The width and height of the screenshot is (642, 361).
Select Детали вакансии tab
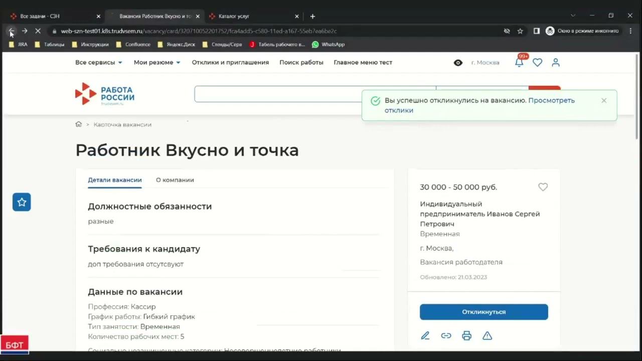(115, 180)
